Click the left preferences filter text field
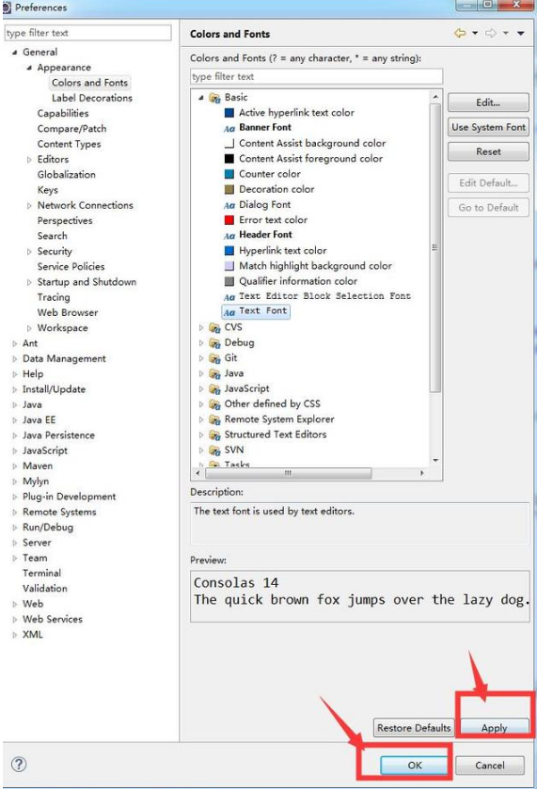The image size is (537, 789). tap(87, 33)
